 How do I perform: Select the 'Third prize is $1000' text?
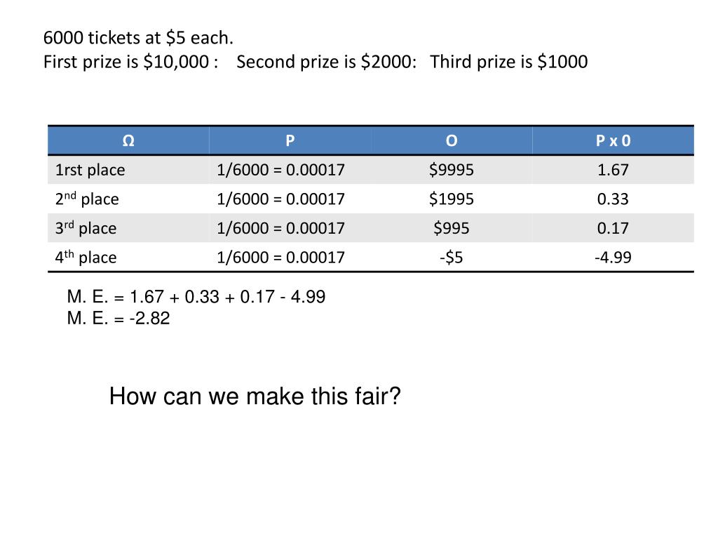[x=509, y=62]
